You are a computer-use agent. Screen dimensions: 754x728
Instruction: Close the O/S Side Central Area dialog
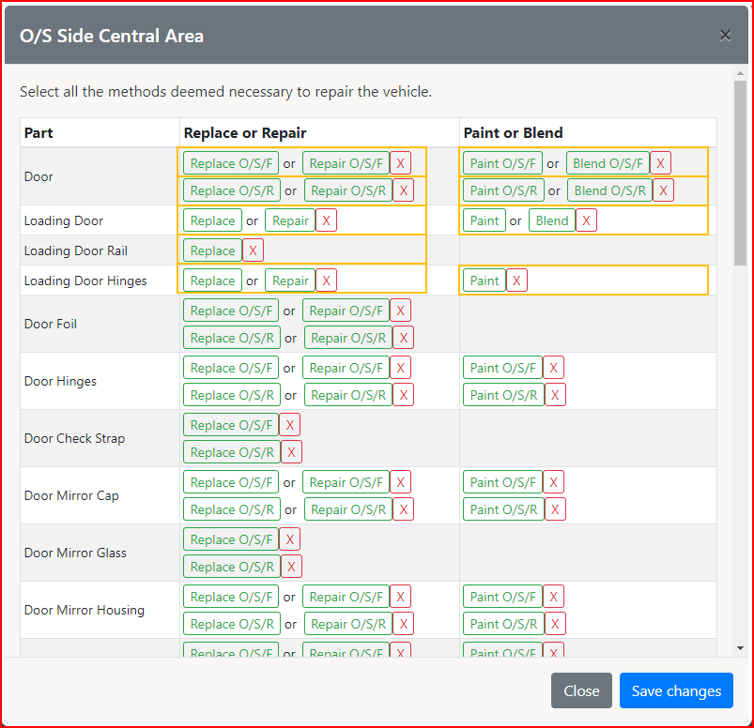click(725, 36)
